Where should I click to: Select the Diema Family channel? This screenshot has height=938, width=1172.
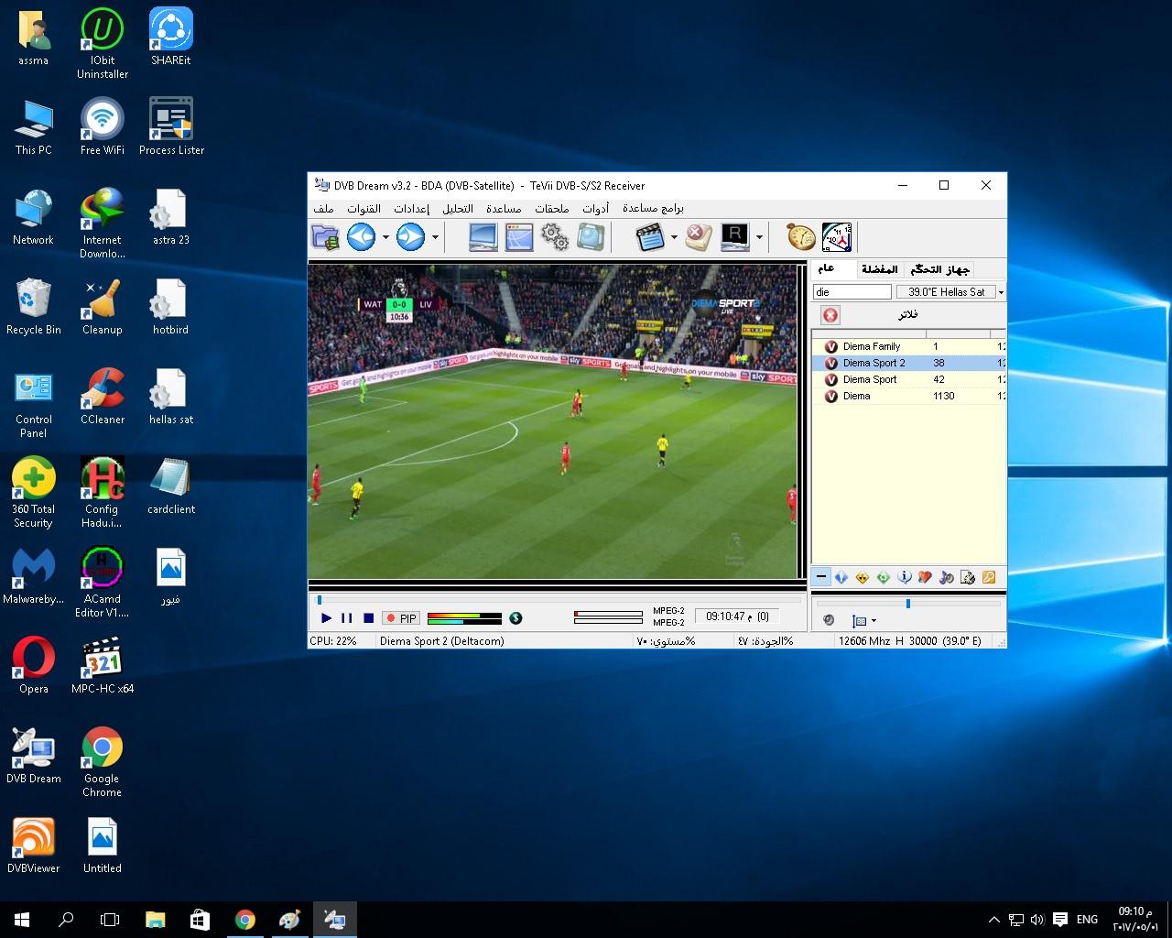(x=908, y=346)
